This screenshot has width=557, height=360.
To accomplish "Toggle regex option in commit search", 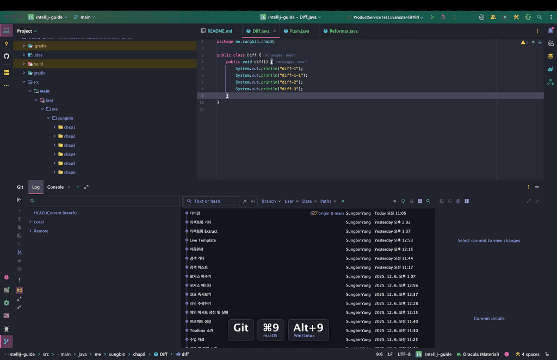I will click(x=245, y=201).
